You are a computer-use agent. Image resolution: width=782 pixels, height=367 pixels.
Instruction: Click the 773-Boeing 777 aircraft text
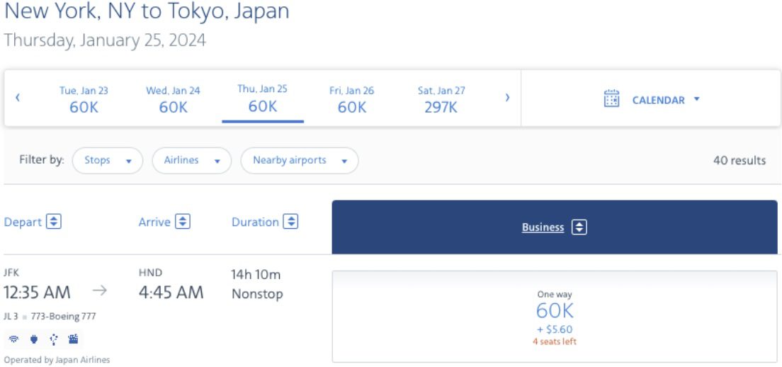pyautogui.click(x=63, y=316)
